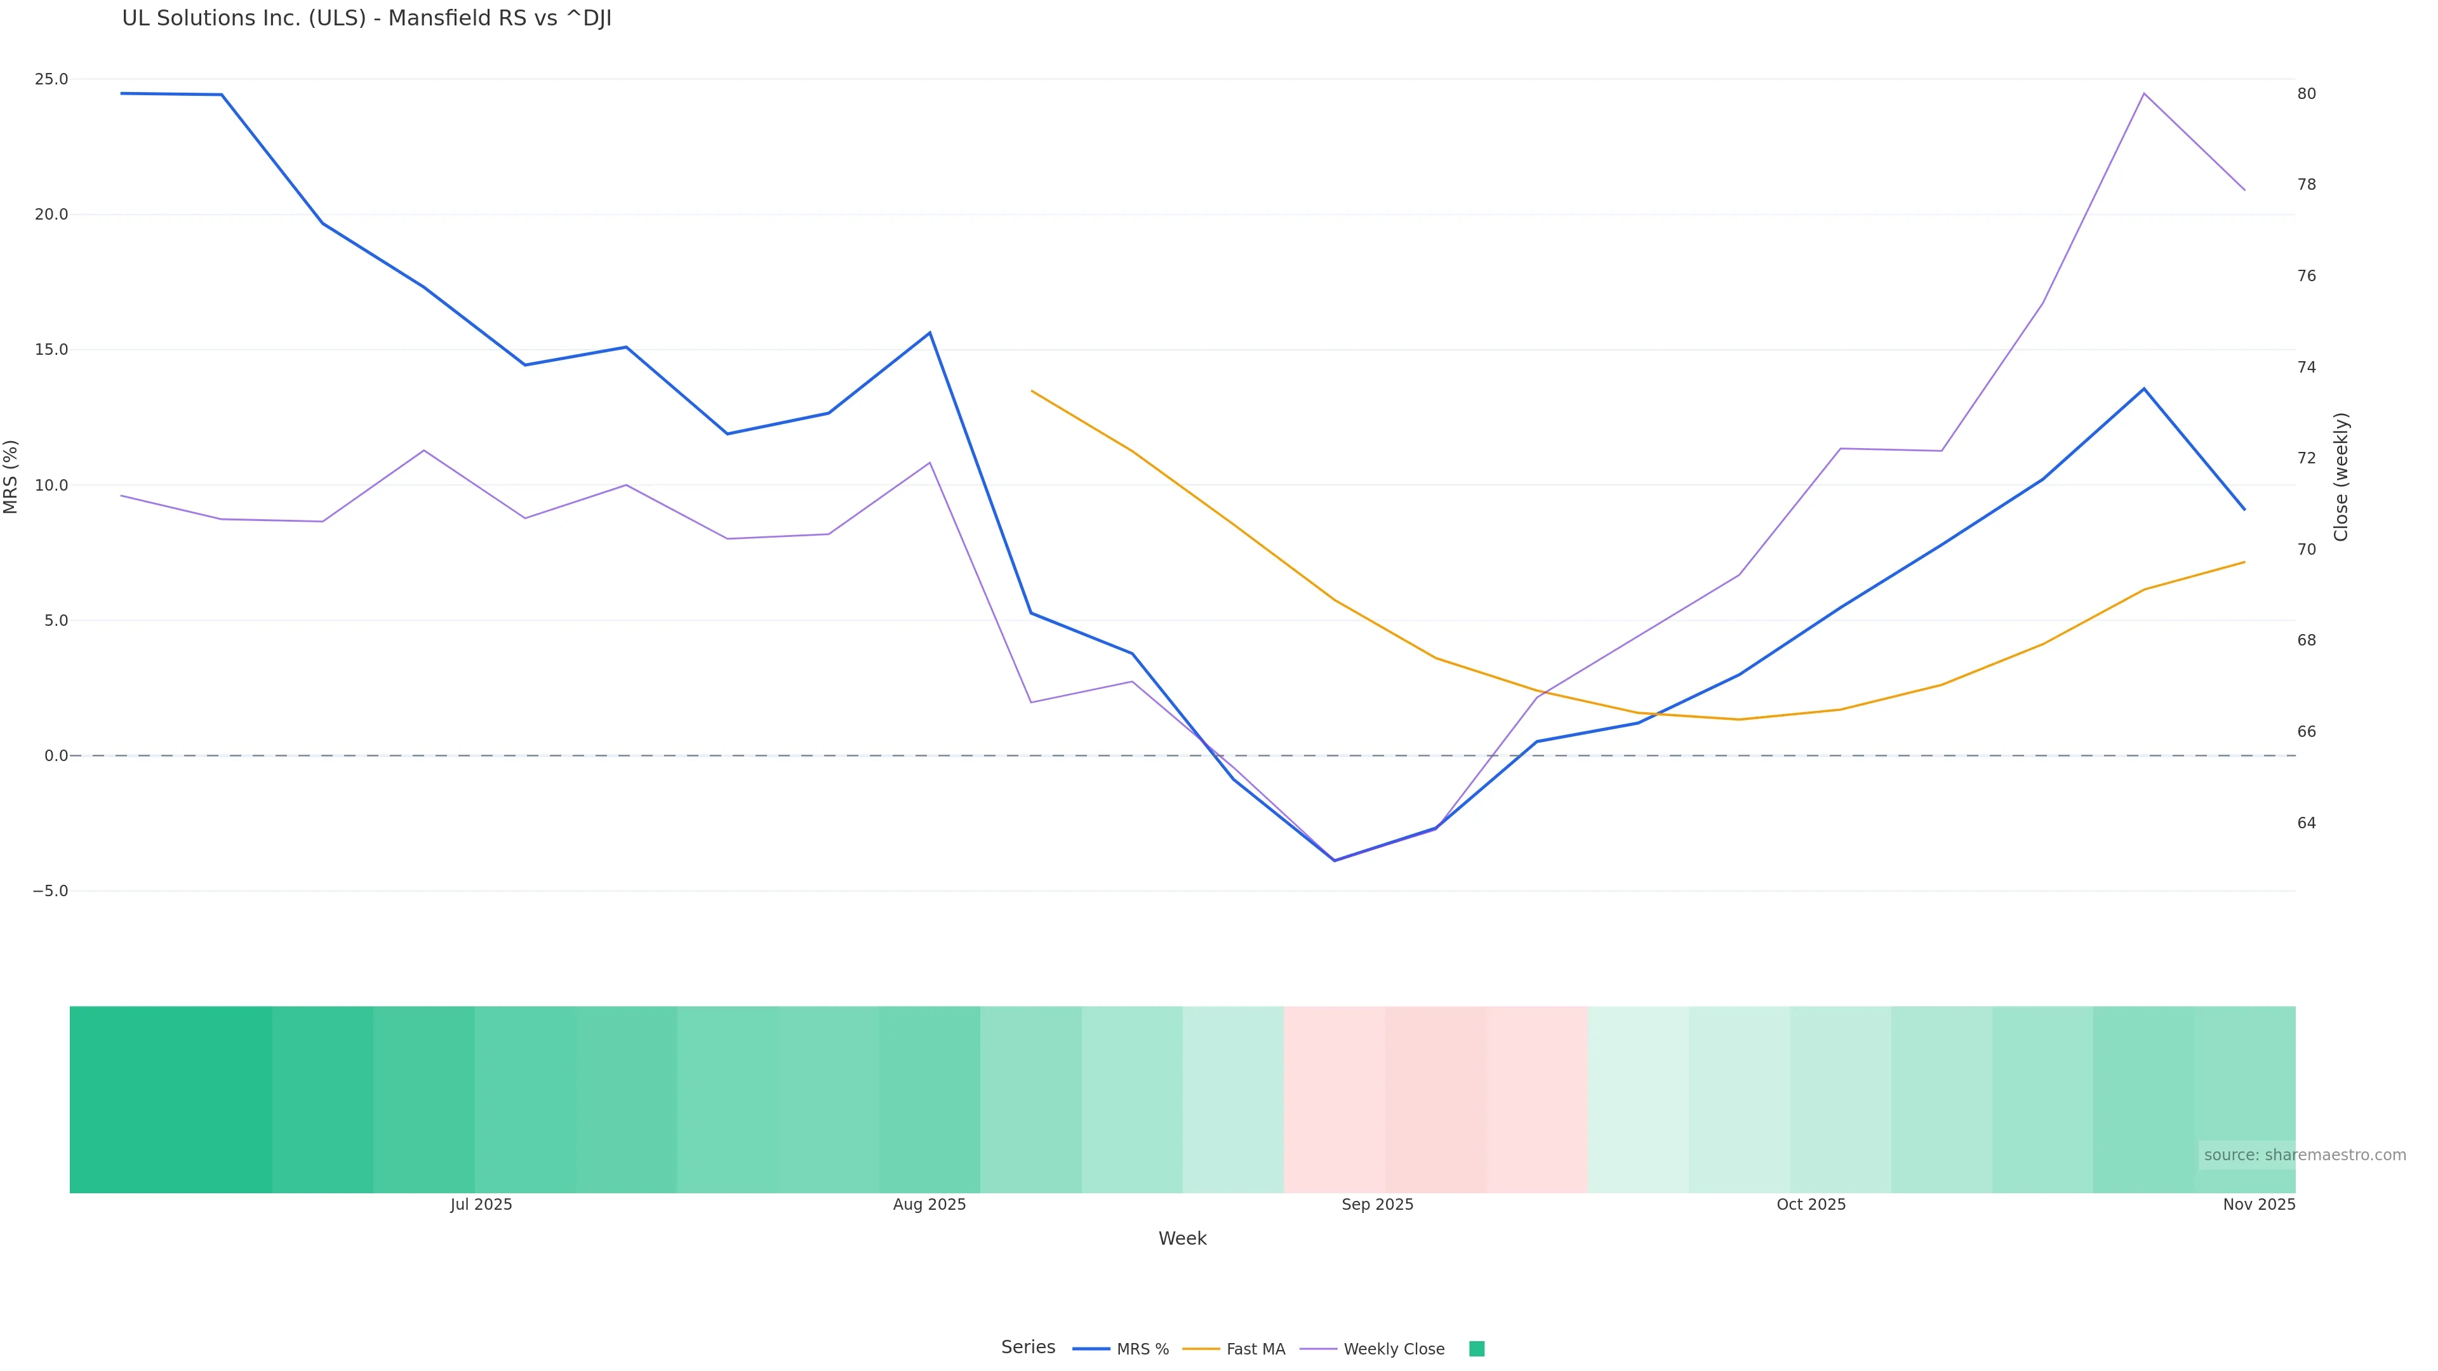Viewport: 2438px width, 1371px height.
Task: Click the 25.0 tick on MRS axis
Action: click(51, 79)
